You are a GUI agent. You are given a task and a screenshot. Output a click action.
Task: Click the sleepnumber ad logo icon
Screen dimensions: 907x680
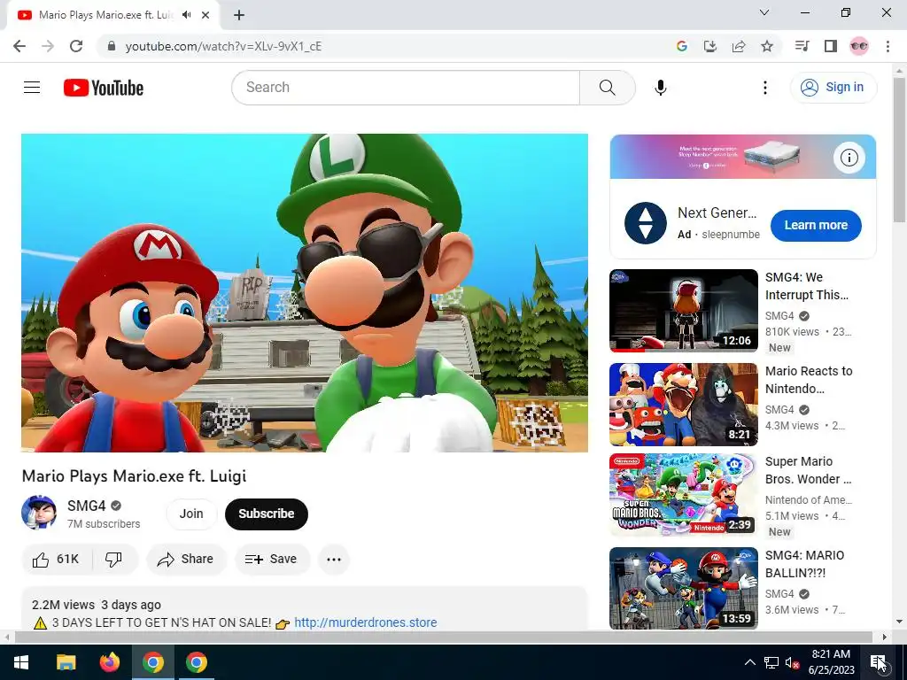645,223
